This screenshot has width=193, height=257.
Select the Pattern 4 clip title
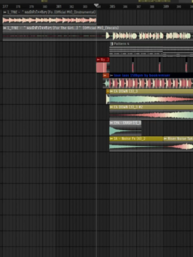[122, 44]
